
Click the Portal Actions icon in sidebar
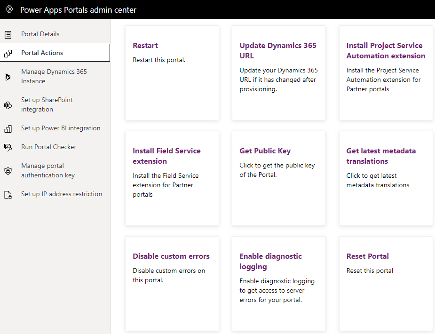(8, 53)
